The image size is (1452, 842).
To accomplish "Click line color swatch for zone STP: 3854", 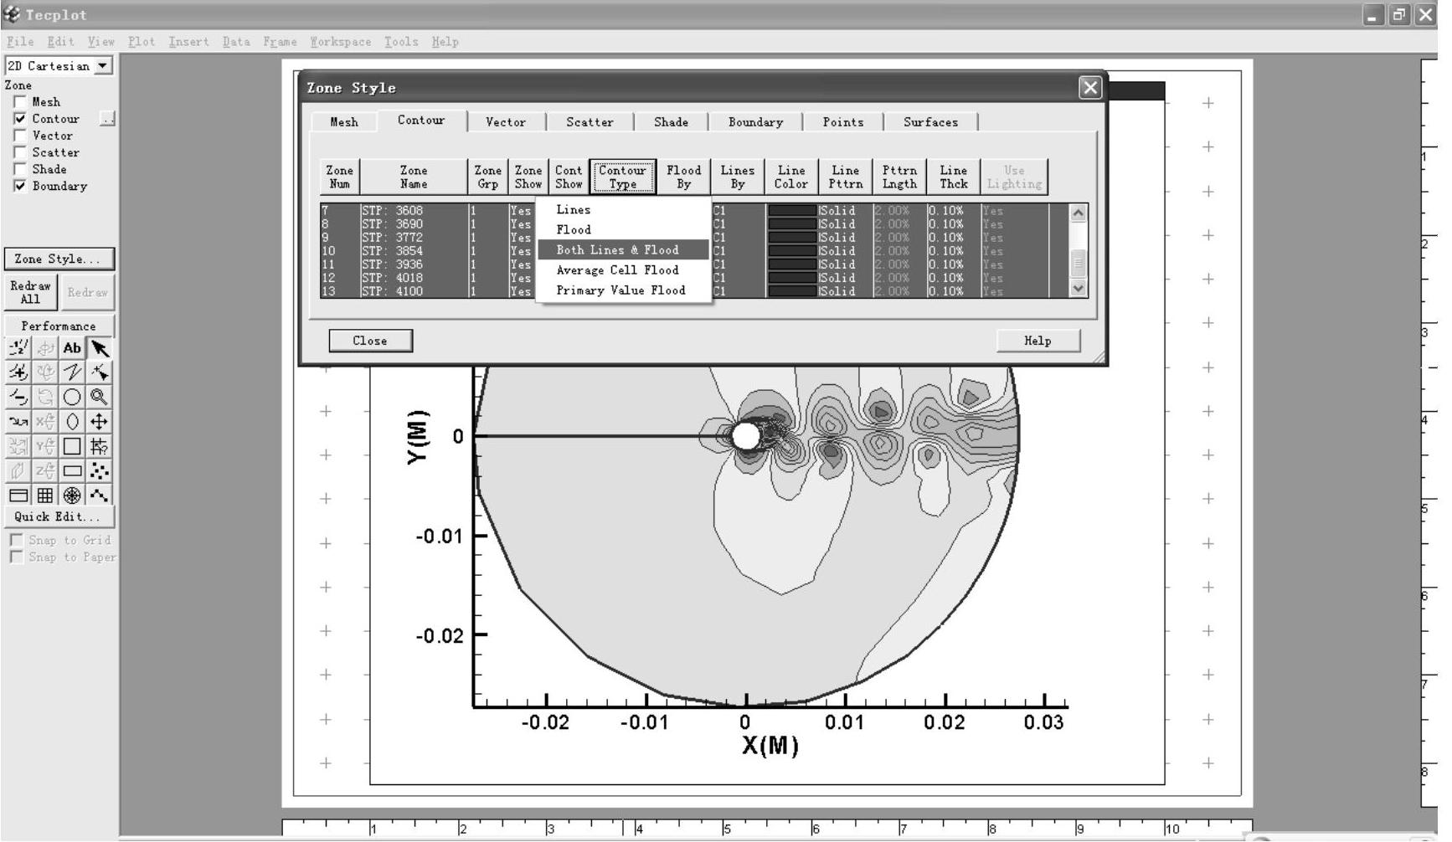I will pyautogui.click(x=791, y=251).
